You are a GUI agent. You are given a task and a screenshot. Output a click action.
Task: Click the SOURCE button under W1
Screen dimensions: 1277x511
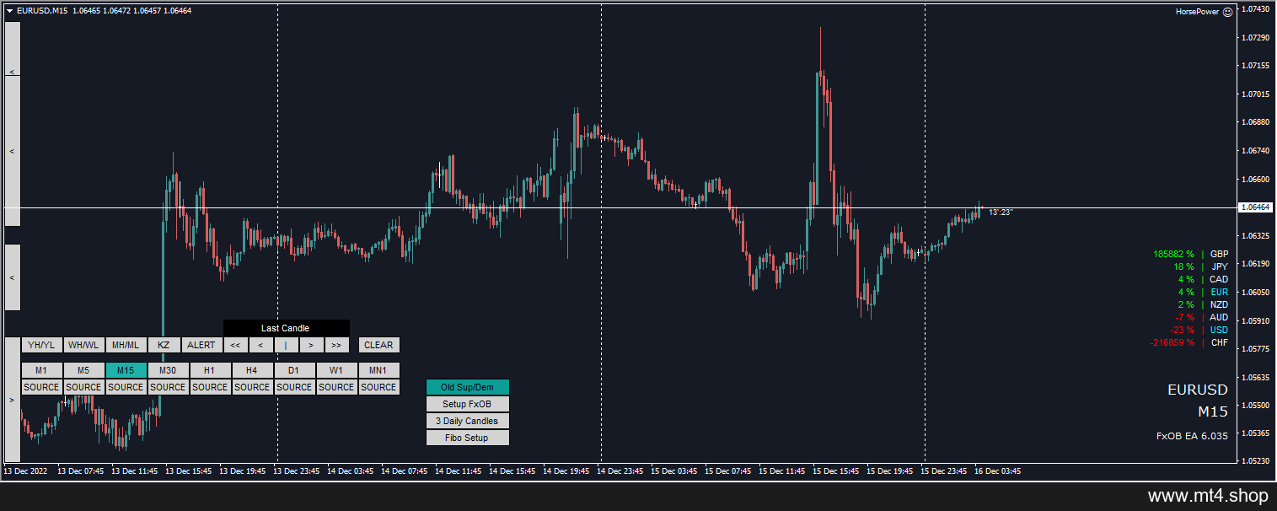337,387
